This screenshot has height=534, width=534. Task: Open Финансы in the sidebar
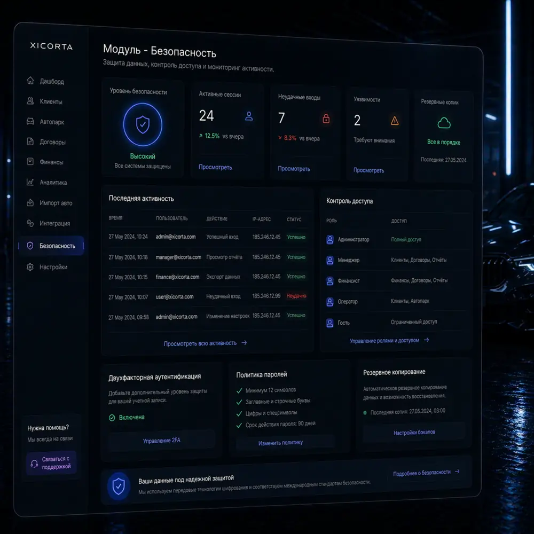(x=45, y=162)
